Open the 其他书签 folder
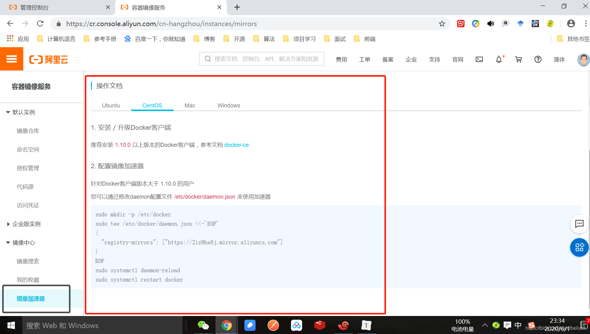590x334 pixels. tap(573, 39)
